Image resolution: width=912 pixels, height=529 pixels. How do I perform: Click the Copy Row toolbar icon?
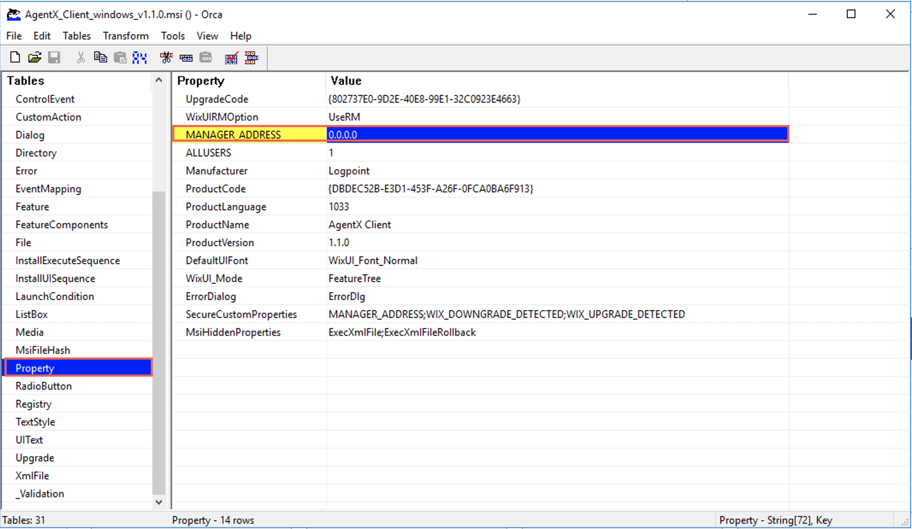pos(186,57)
